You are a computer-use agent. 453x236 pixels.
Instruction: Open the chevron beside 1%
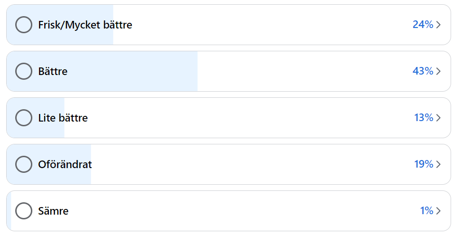click(x=438, y=211)
